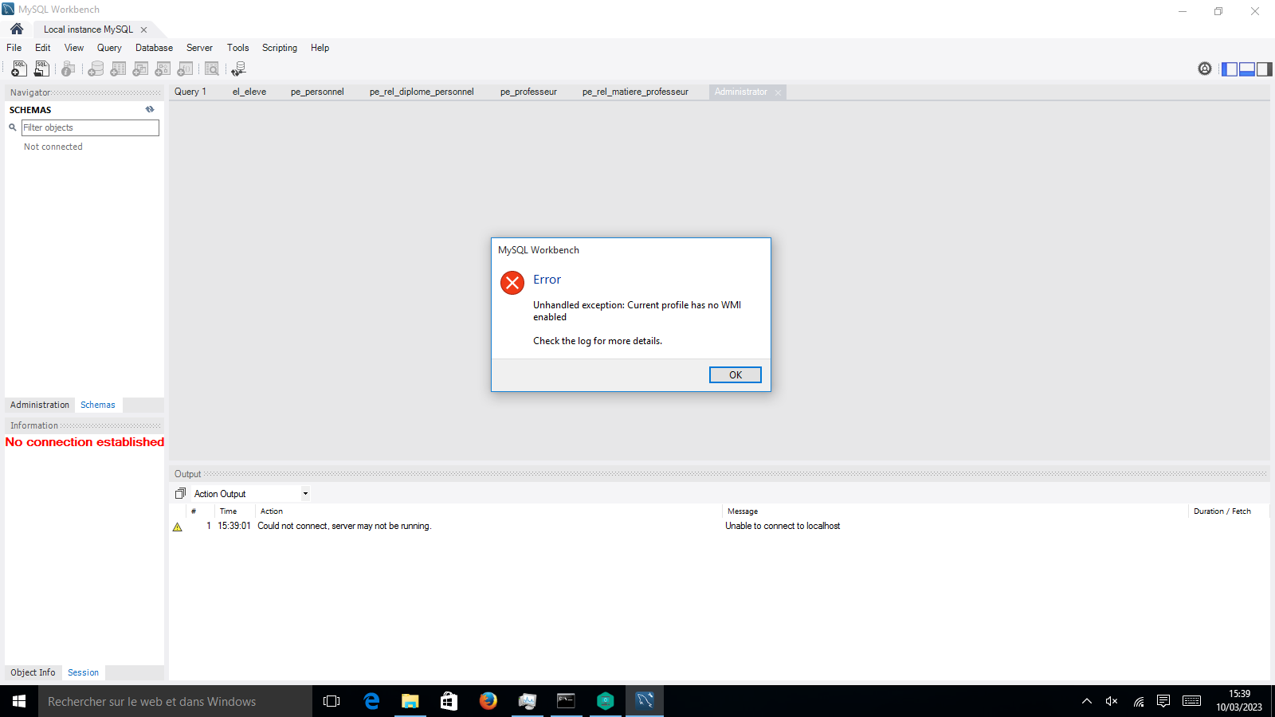
Task: Switch to the Schemas navigator tab
Action: [98, 405]
